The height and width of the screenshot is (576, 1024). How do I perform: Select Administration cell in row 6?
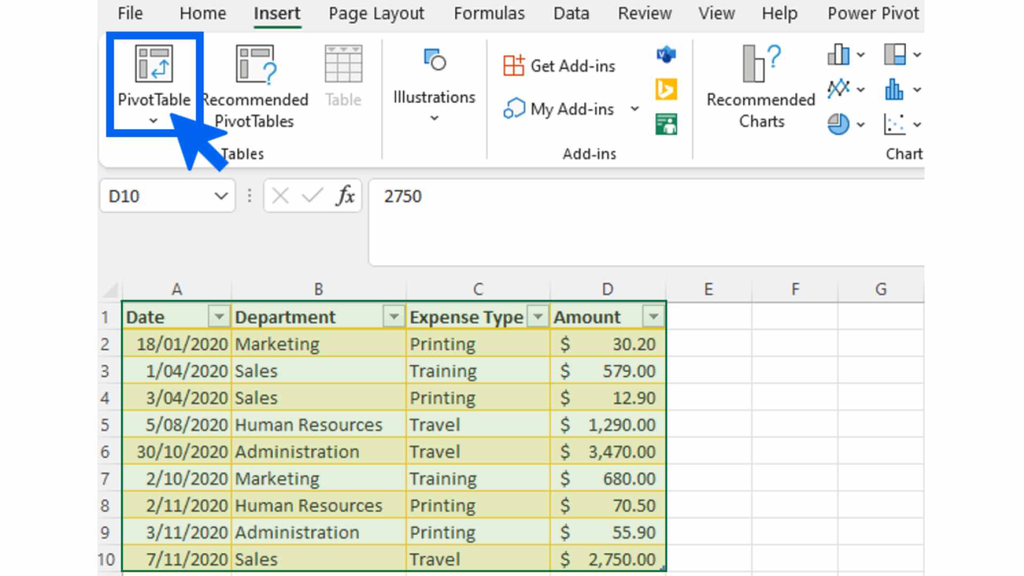pyautogui.click(x=318, y=452)
